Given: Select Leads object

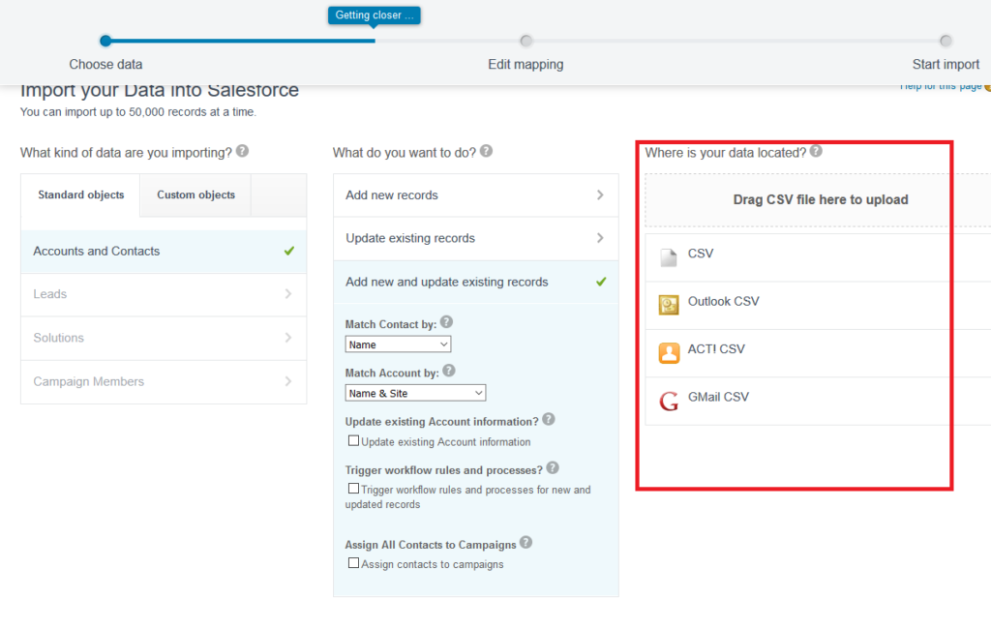Looking at the screenshot, I should [x=164, y=294].
